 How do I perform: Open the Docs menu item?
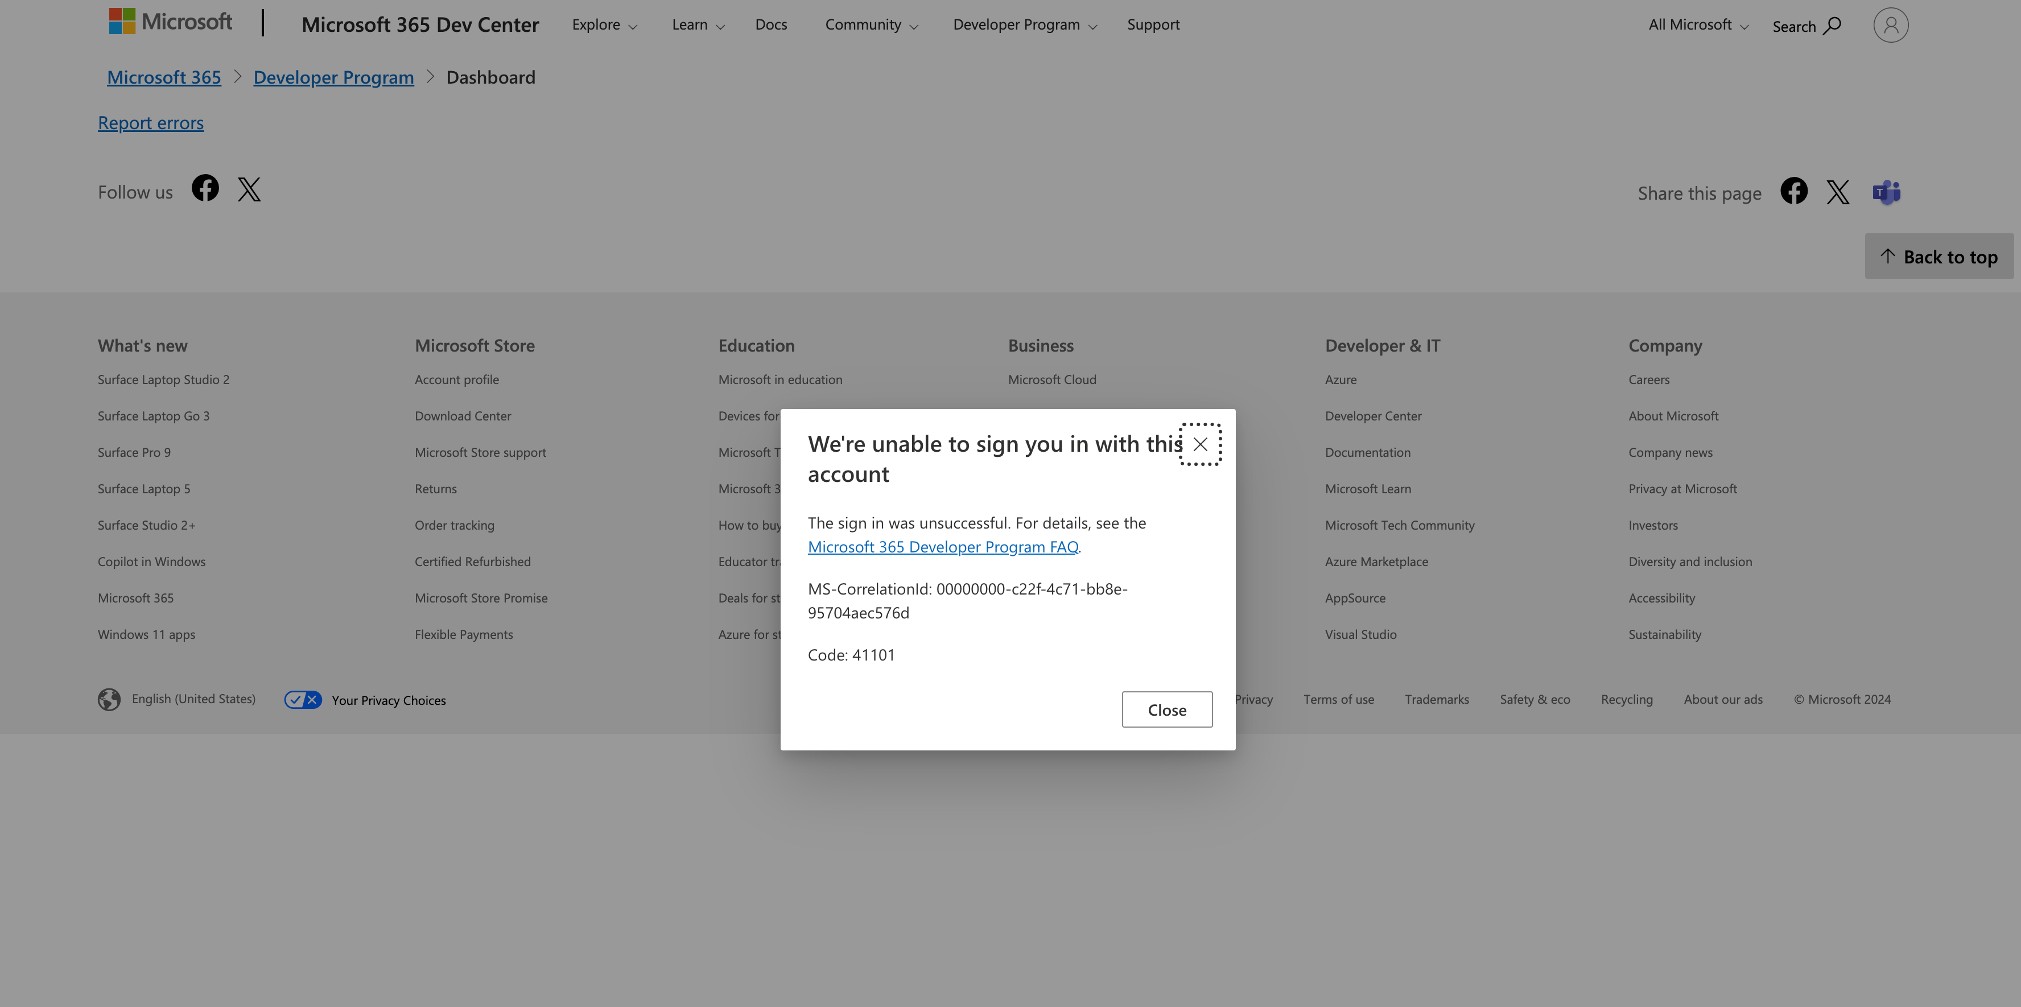click(771, 25)
